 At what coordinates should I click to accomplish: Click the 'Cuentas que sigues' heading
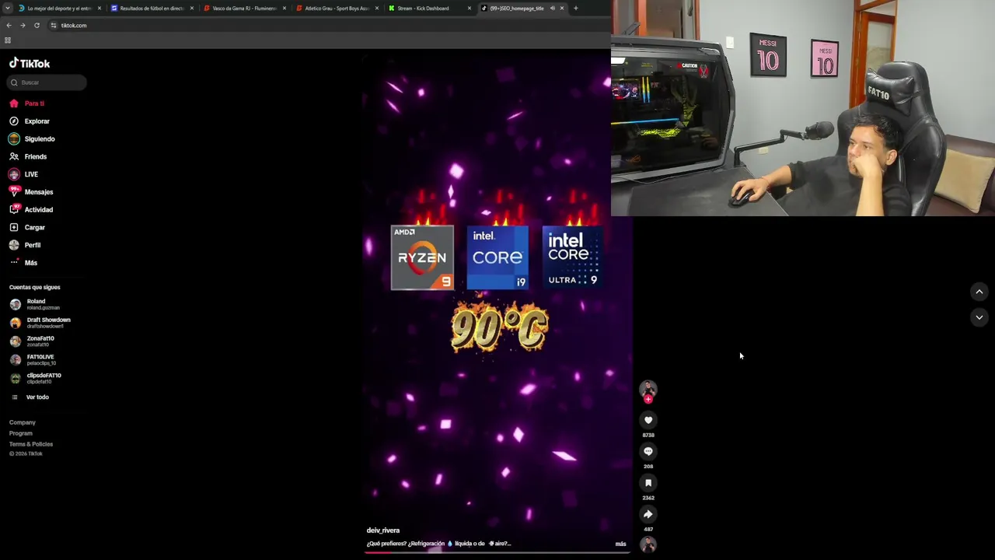click(x=35, y=287)
